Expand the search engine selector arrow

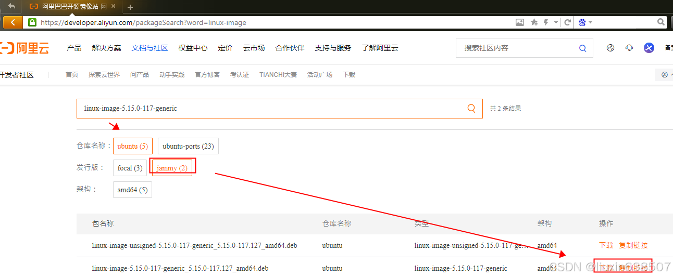[x=591, y=23]
